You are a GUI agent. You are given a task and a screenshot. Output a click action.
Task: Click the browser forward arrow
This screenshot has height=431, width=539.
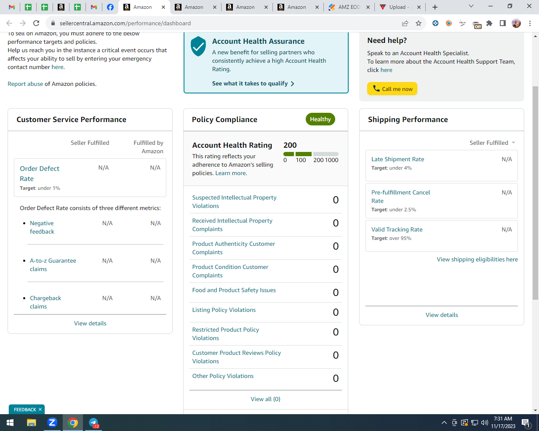click(x=23, y=23)
